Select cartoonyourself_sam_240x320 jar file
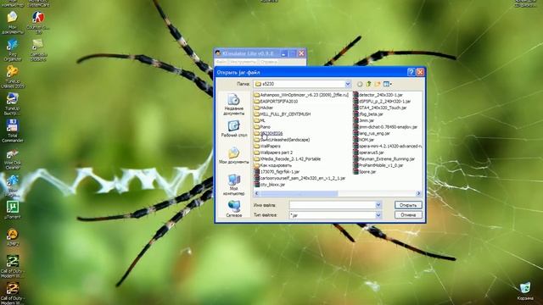 [299, 178]
